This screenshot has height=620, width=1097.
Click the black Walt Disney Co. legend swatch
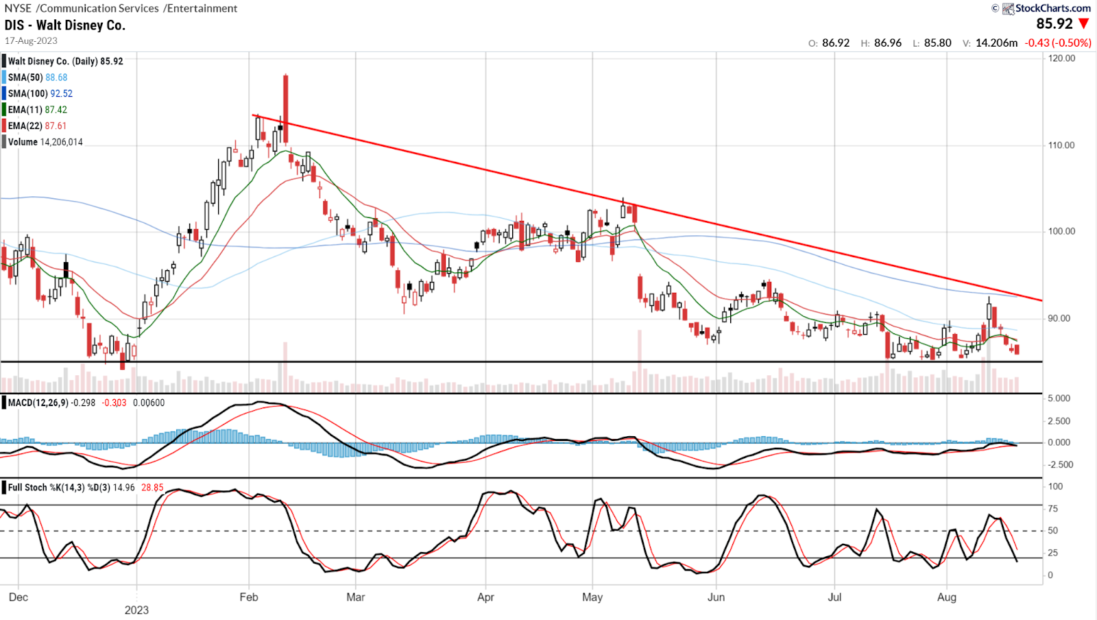click(x=3, y=61)
